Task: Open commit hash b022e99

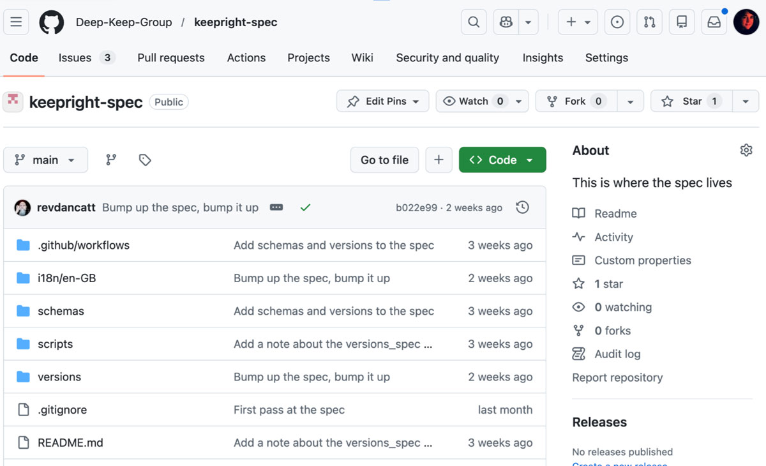Action: (417, 207)
